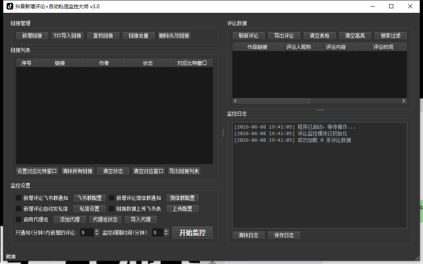Open 微信群配置 settings
The height and width of the screenshot is (264, 423).
pyautogui.click(x=183, y=198)
